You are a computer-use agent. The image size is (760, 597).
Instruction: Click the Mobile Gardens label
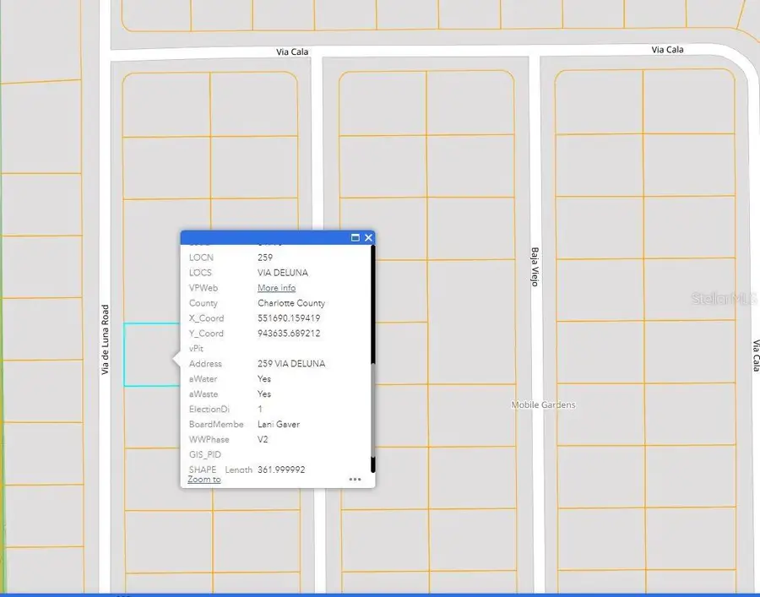point(543,404)
